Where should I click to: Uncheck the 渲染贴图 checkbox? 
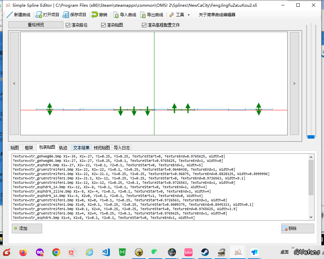[104, 25]
